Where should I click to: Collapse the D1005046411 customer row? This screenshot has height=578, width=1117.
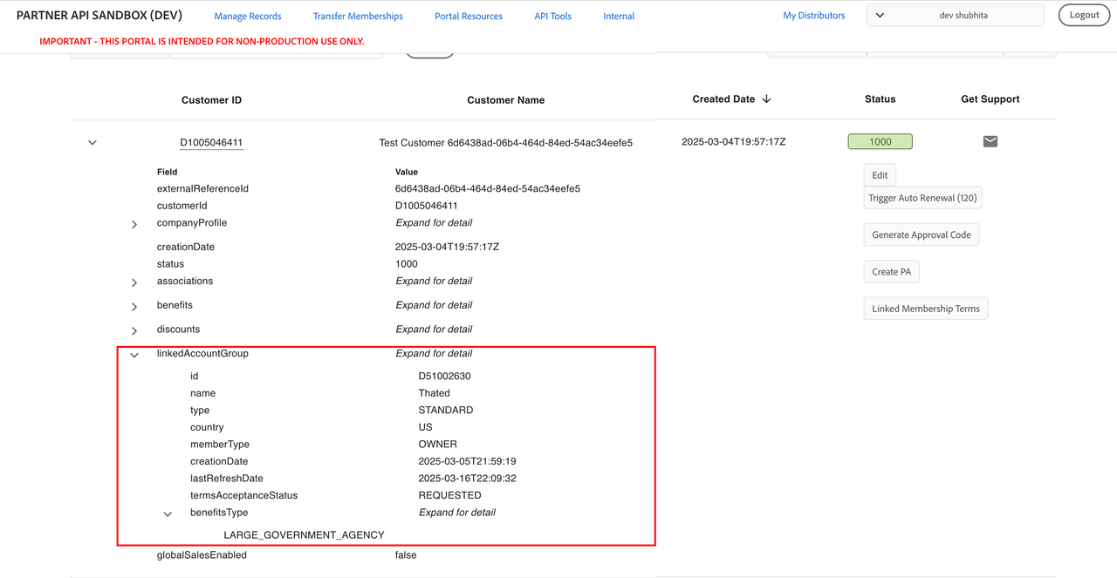pyautogui.click(x=93, y=143)
